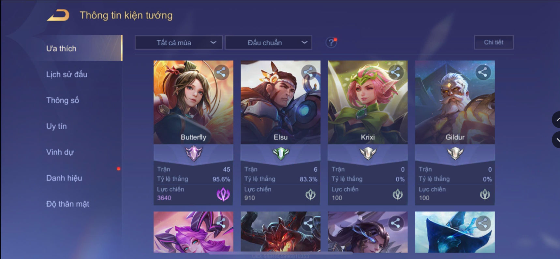The height and width of the screenshot is (259, 560).
Task: Click the Chi tiết button
Action: [x=494, y=42]
